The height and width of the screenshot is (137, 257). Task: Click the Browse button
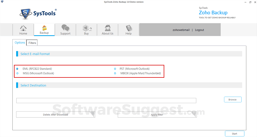coord(233,100)
